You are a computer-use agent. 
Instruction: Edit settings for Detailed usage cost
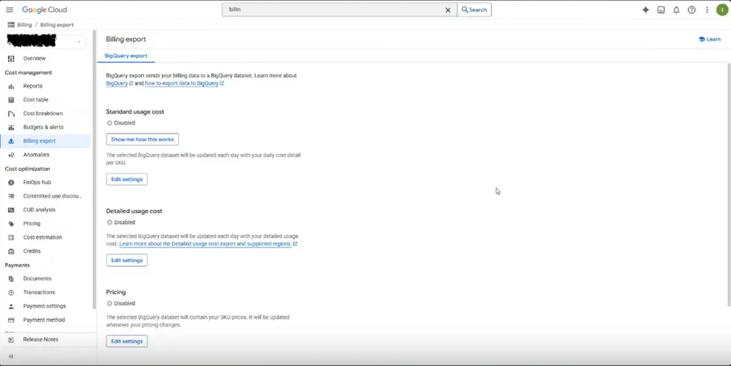pyautogui.click(x=127, y=260)
